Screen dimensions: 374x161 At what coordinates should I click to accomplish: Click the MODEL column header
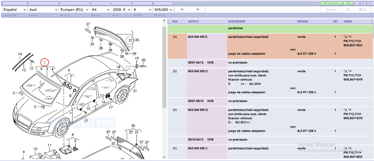click(x=348, y=21)
